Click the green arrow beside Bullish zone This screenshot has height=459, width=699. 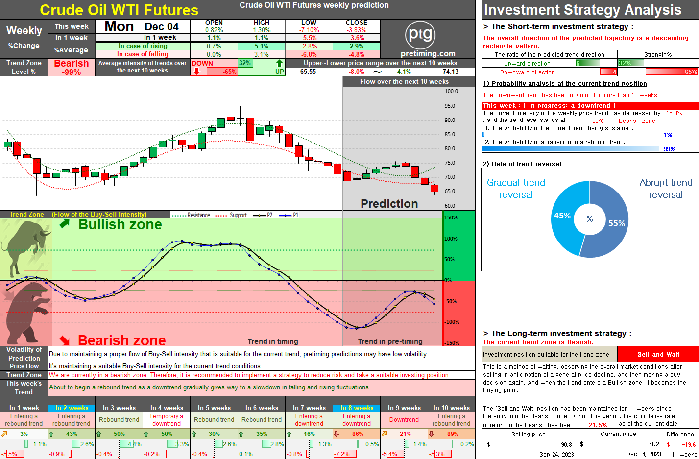65,224
